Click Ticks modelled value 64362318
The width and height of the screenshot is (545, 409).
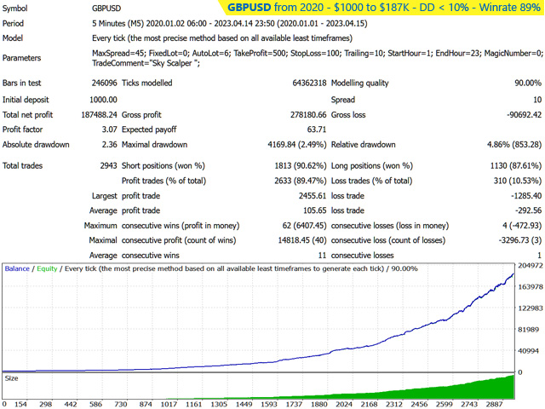[309, 84]
